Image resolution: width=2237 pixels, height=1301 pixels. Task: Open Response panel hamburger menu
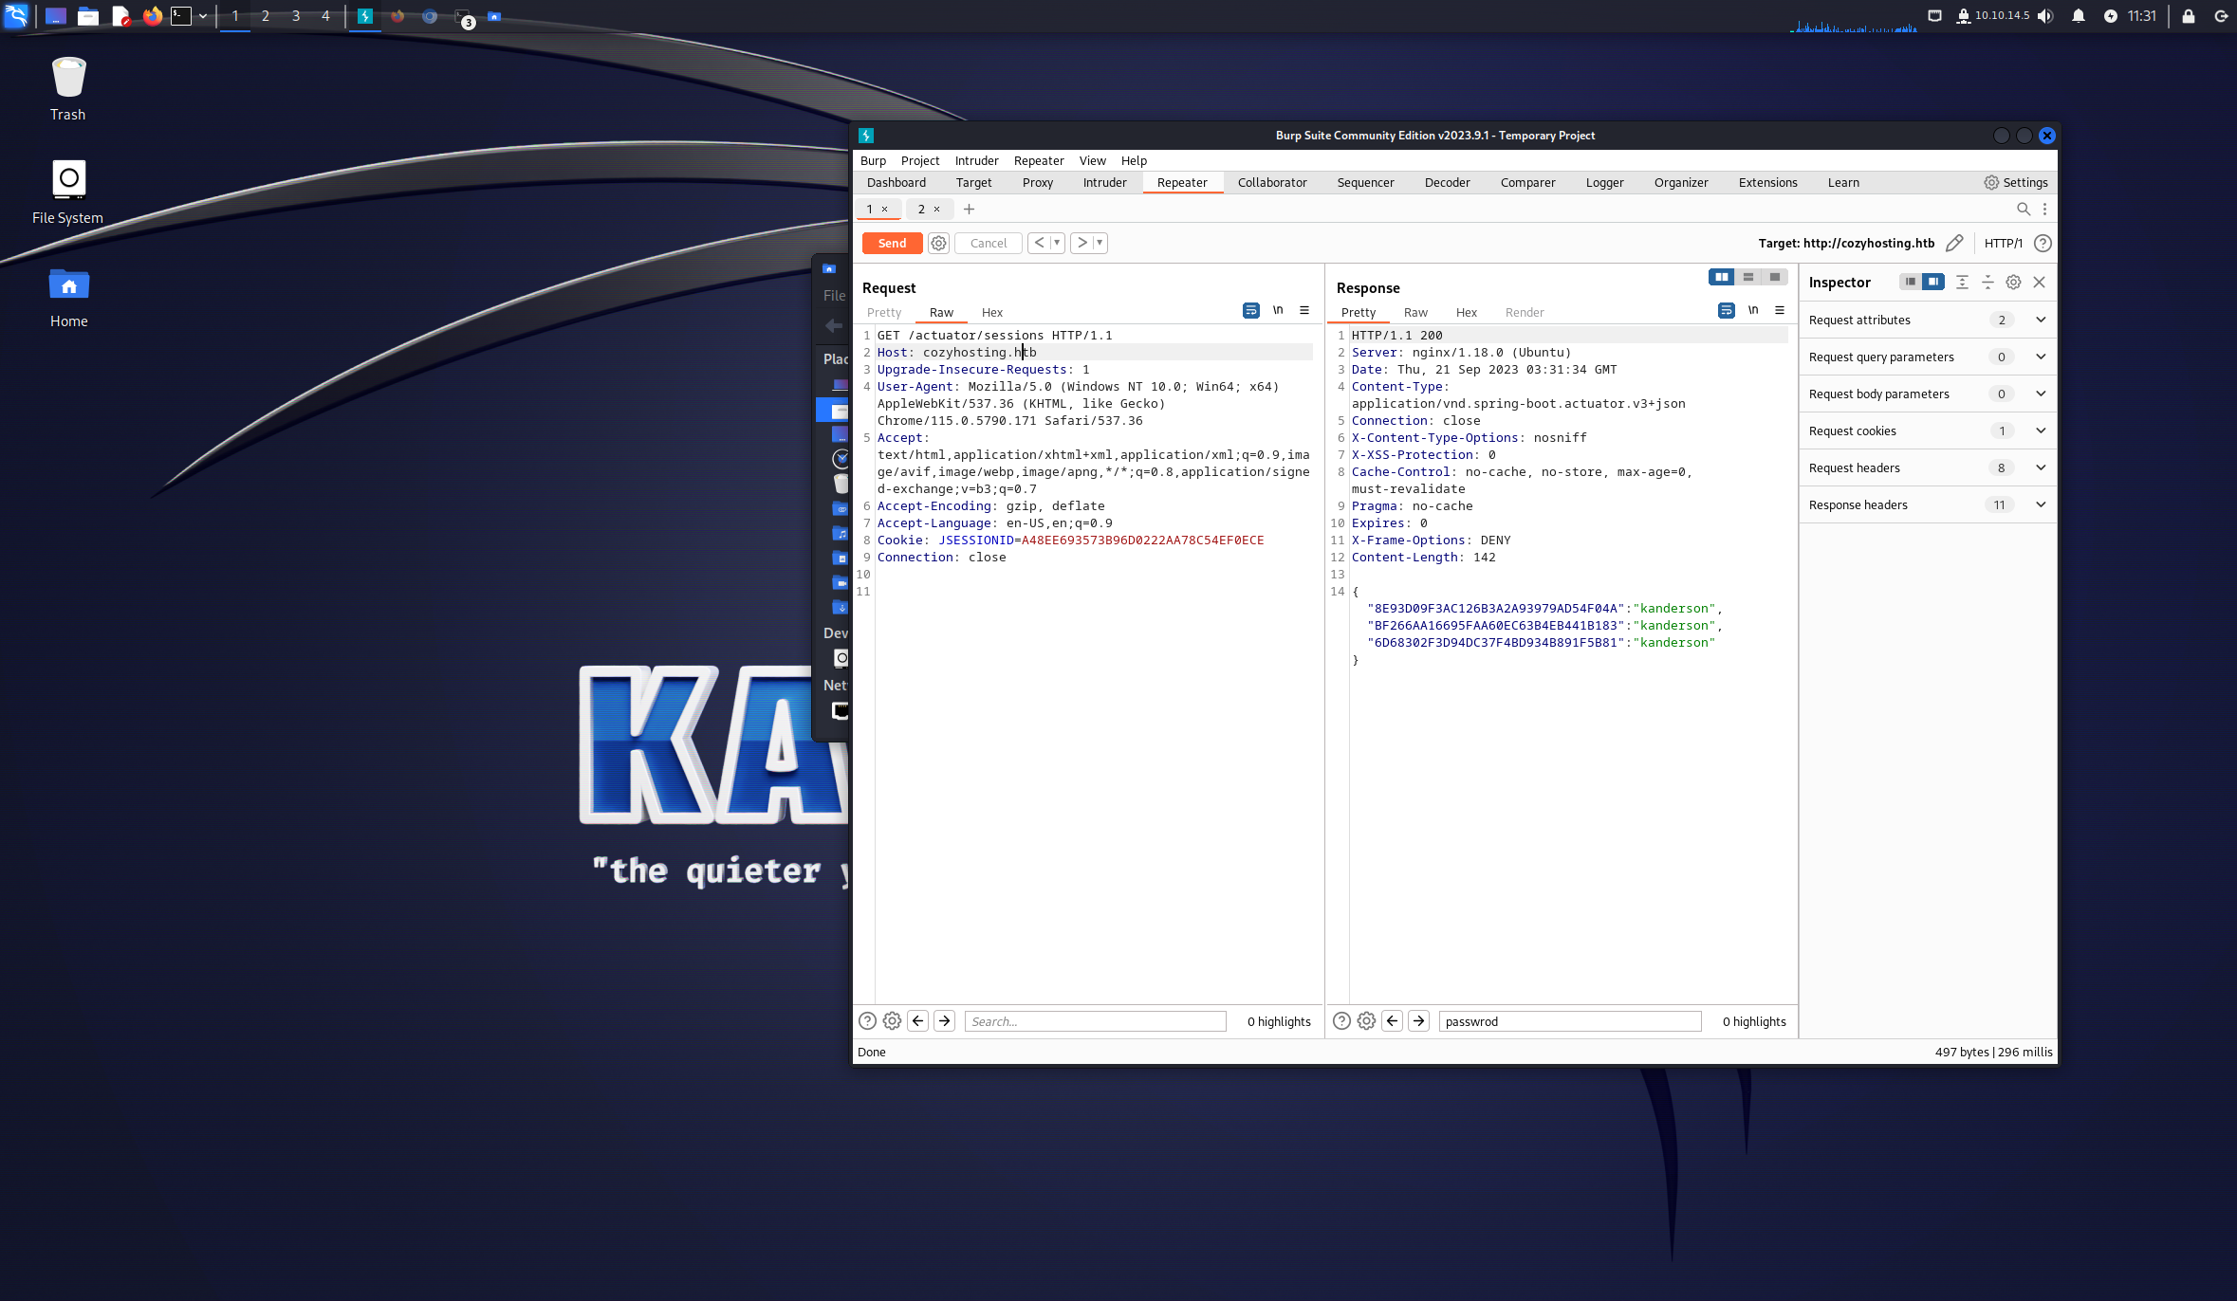coord(1780,310)
